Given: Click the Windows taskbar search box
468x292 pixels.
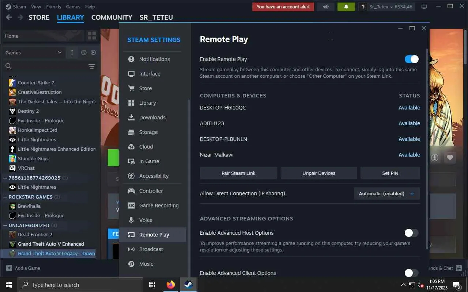Looking at the screenshot, I should [x=80, y=285].
